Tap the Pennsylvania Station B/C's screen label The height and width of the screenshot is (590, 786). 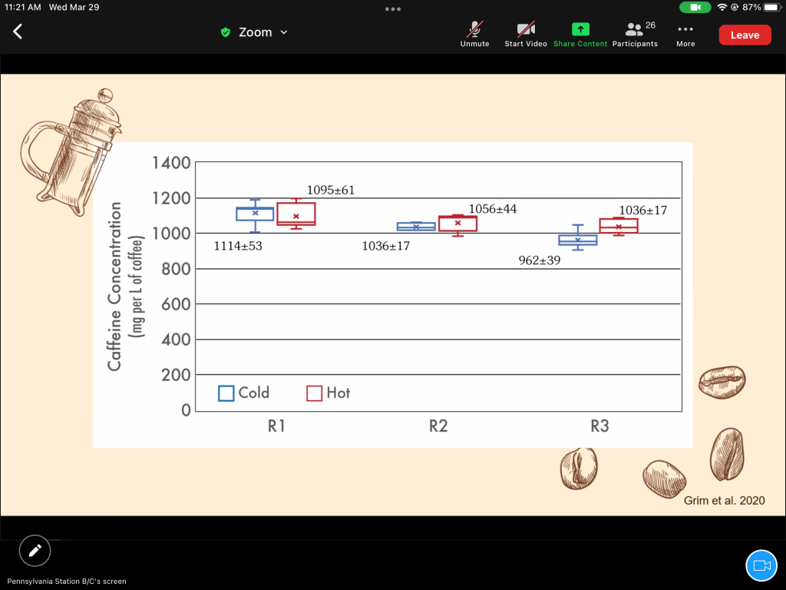coord(67,582)
